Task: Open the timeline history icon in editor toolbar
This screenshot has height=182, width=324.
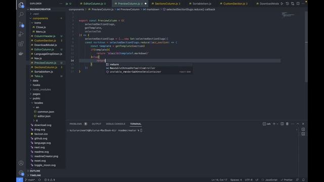Action: click(x=287, y=4)
